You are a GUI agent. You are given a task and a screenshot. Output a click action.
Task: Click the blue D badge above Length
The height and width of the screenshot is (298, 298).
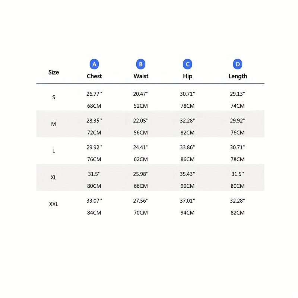coord(238,64)
